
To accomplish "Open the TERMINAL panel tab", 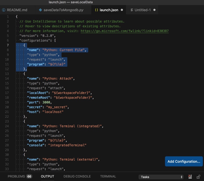I will point(108,176).
